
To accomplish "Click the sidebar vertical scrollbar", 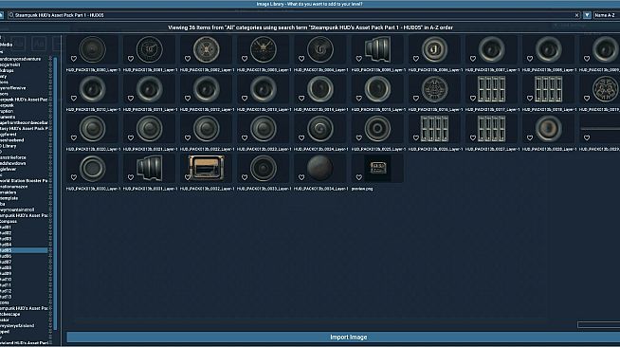I will (x=55, y=193).
